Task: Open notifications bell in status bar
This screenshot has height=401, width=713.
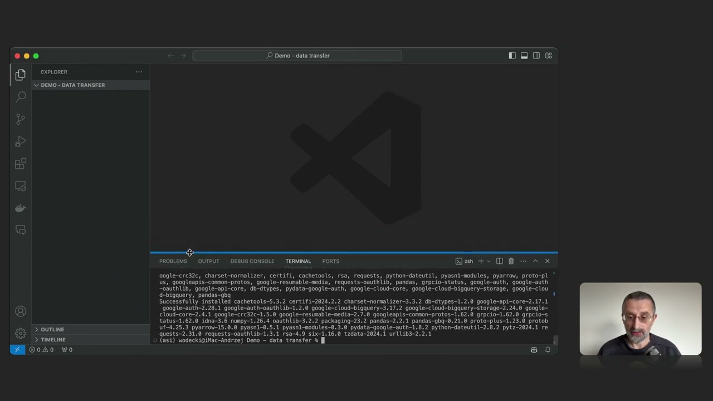Action: point(548,350)
